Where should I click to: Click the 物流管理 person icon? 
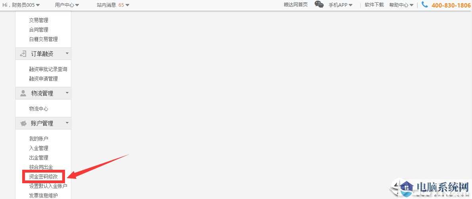(23, 93)
